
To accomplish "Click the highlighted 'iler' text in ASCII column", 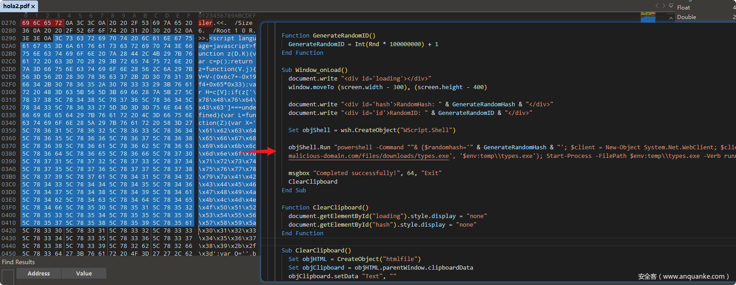I will click(206, 23).
